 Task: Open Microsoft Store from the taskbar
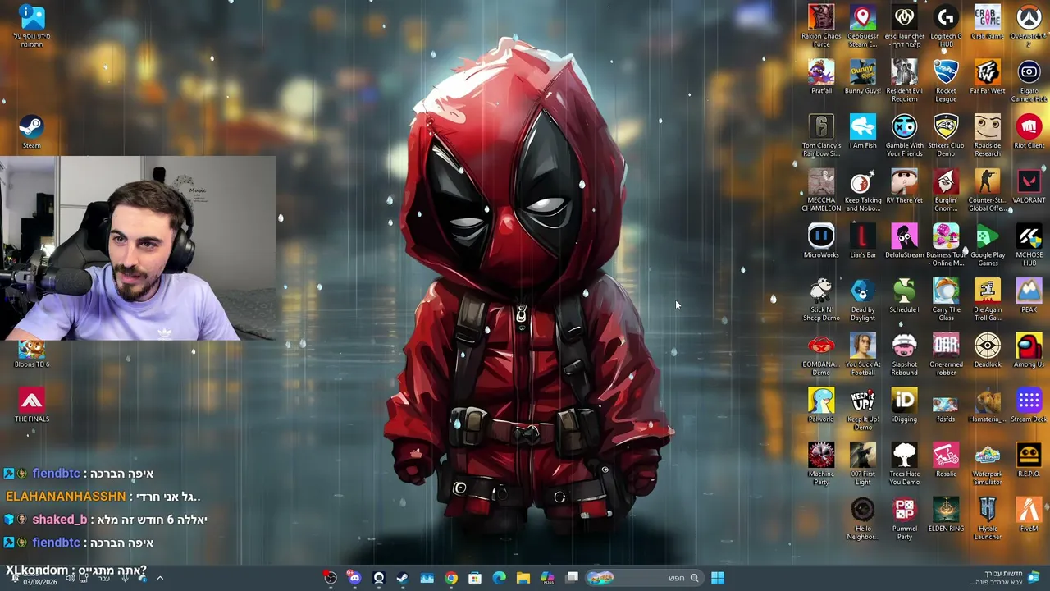475,578
